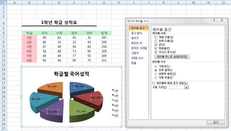The image size is (231, 131).
Task: Select row 12 header
Action: click(4, 60)
